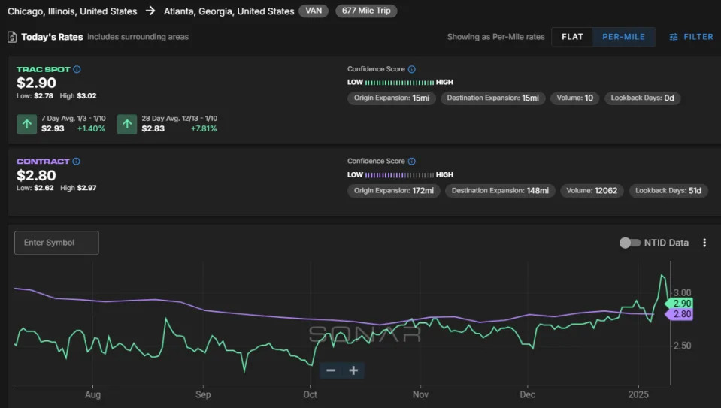Click contract Origin Expansion 172mi chip

tap(394, 191)
